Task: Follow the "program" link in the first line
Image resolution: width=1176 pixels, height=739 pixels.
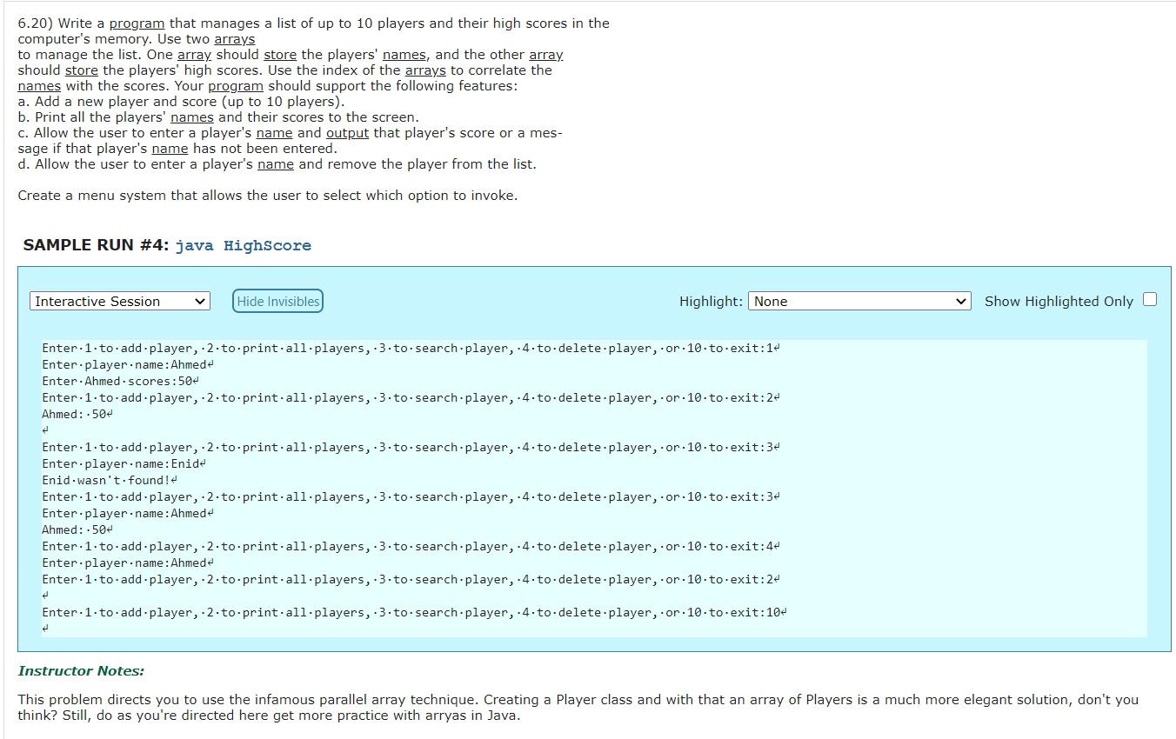Action: pos(137,23)
